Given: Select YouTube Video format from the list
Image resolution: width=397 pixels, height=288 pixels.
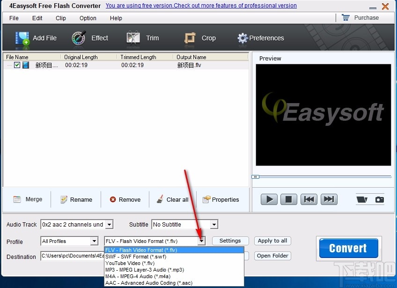Looking at the screenshot, I should 129,263.
